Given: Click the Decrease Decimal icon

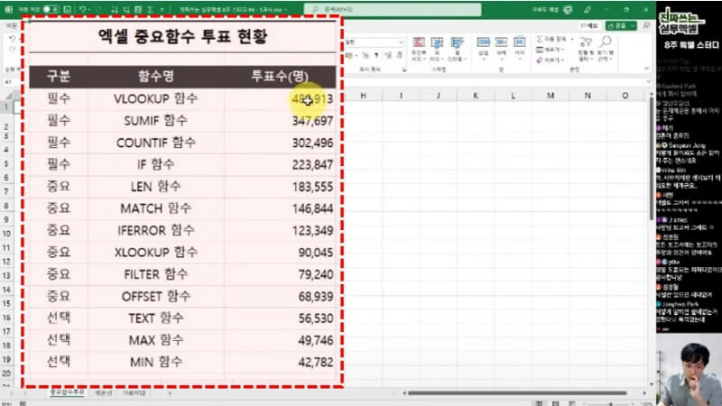Looking at the screenshot, I should pos(399,56).
